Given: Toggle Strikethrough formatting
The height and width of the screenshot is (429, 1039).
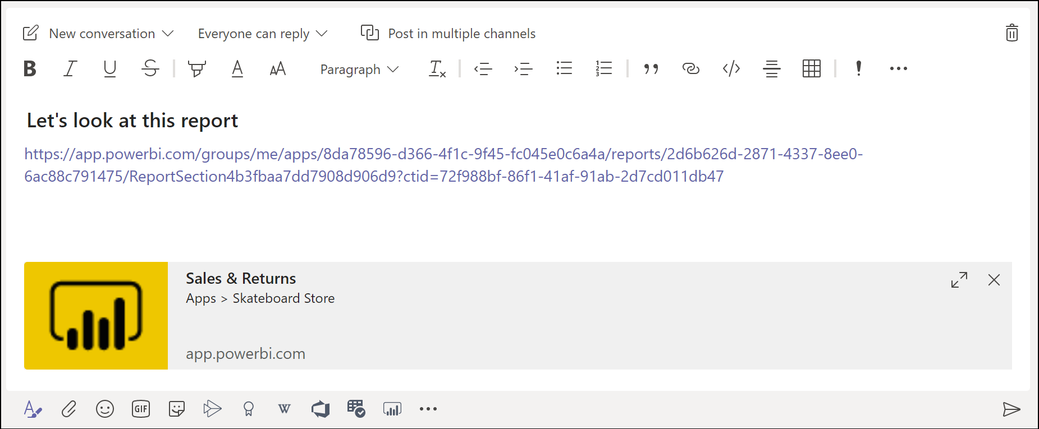Looking at the screenshot, I should [x=150, y=68].
